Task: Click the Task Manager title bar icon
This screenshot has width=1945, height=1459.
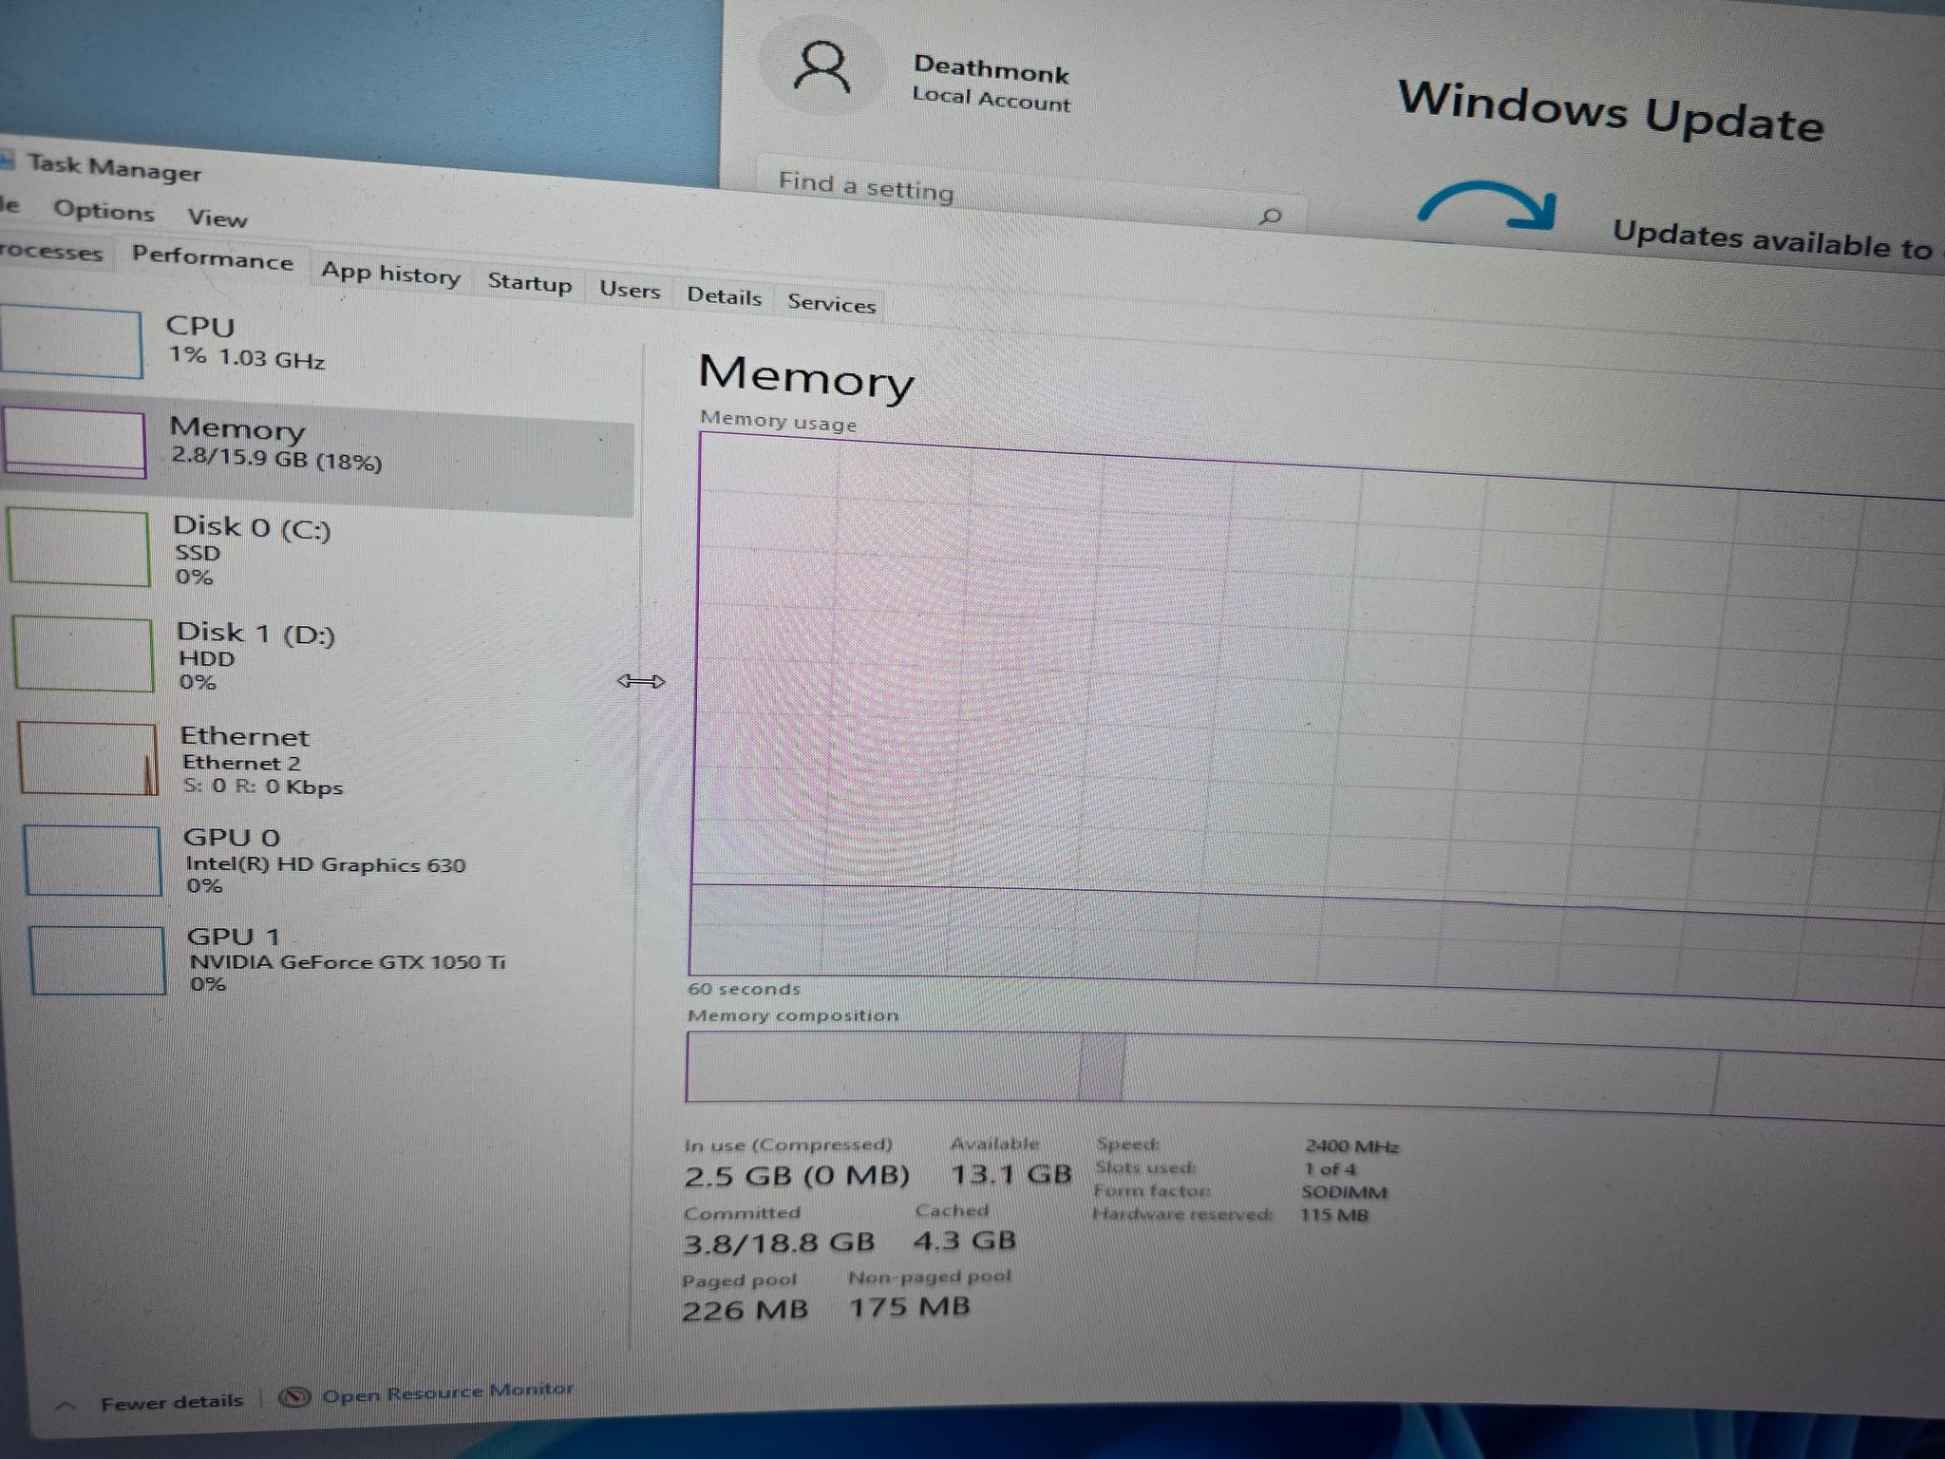Action: click(6, 160)
